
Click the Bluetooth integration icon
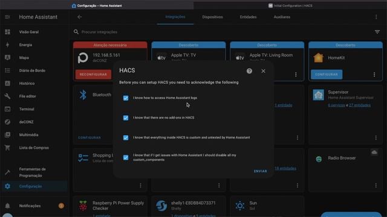83,95
